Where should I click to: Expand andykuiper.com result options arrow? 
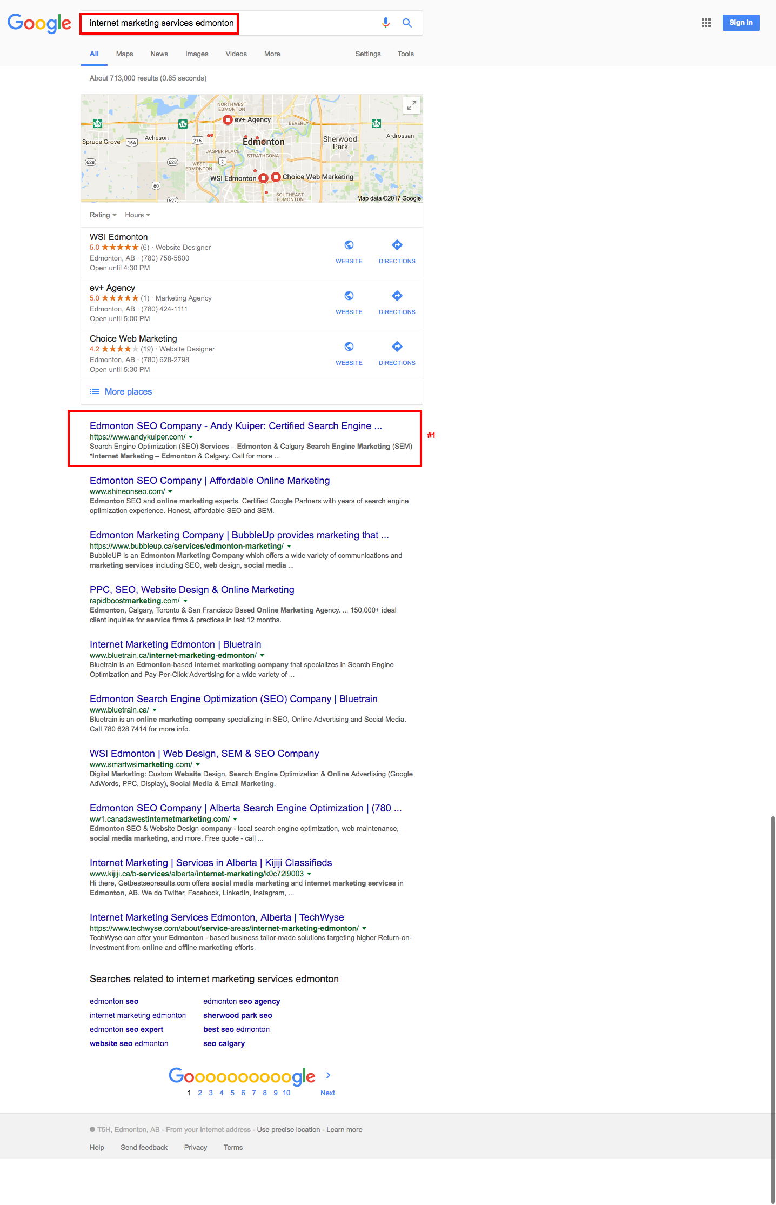pos(191,437)
